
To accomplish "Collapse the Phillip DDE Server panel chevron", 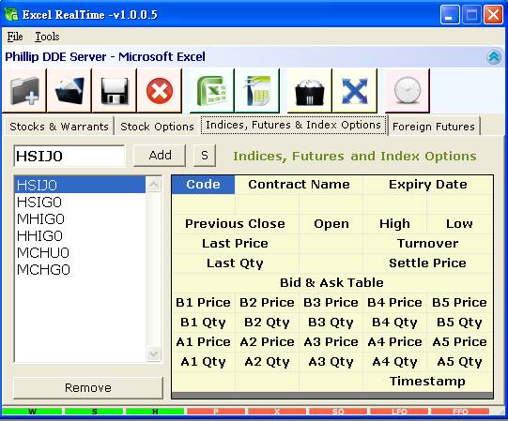I will (494, 57).
